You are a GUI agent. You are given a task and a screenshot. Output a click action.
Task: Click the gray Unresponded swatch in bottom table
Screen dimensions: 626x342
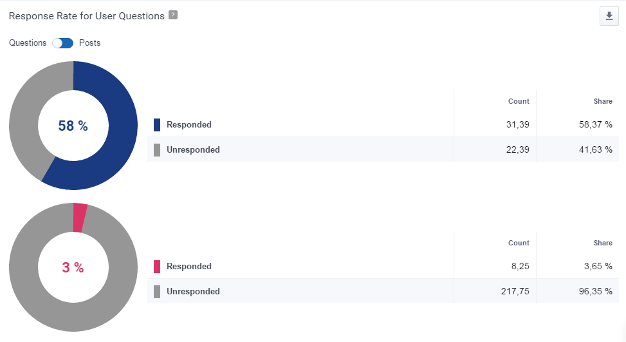coord(157,292)
